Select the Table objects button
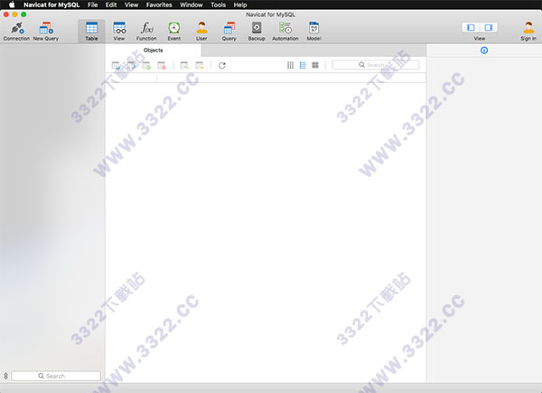This screenshot has height=393, width=542. pos(91,32)
